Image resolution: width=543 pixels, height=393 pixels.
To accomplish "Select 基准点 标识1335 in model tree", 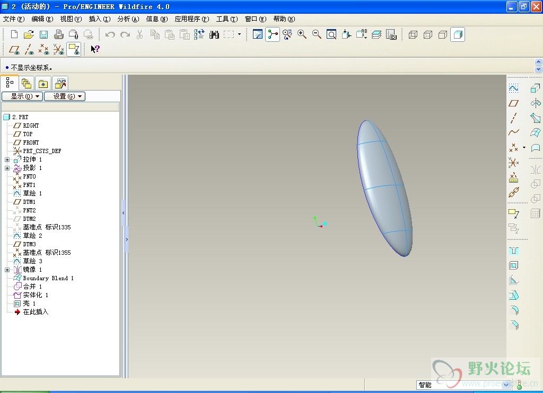I will 47,227.
